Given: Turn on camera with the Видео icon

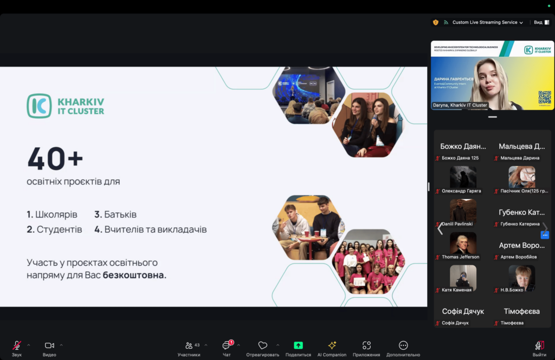Looking at the screenshot, I should tap(49, 345).
